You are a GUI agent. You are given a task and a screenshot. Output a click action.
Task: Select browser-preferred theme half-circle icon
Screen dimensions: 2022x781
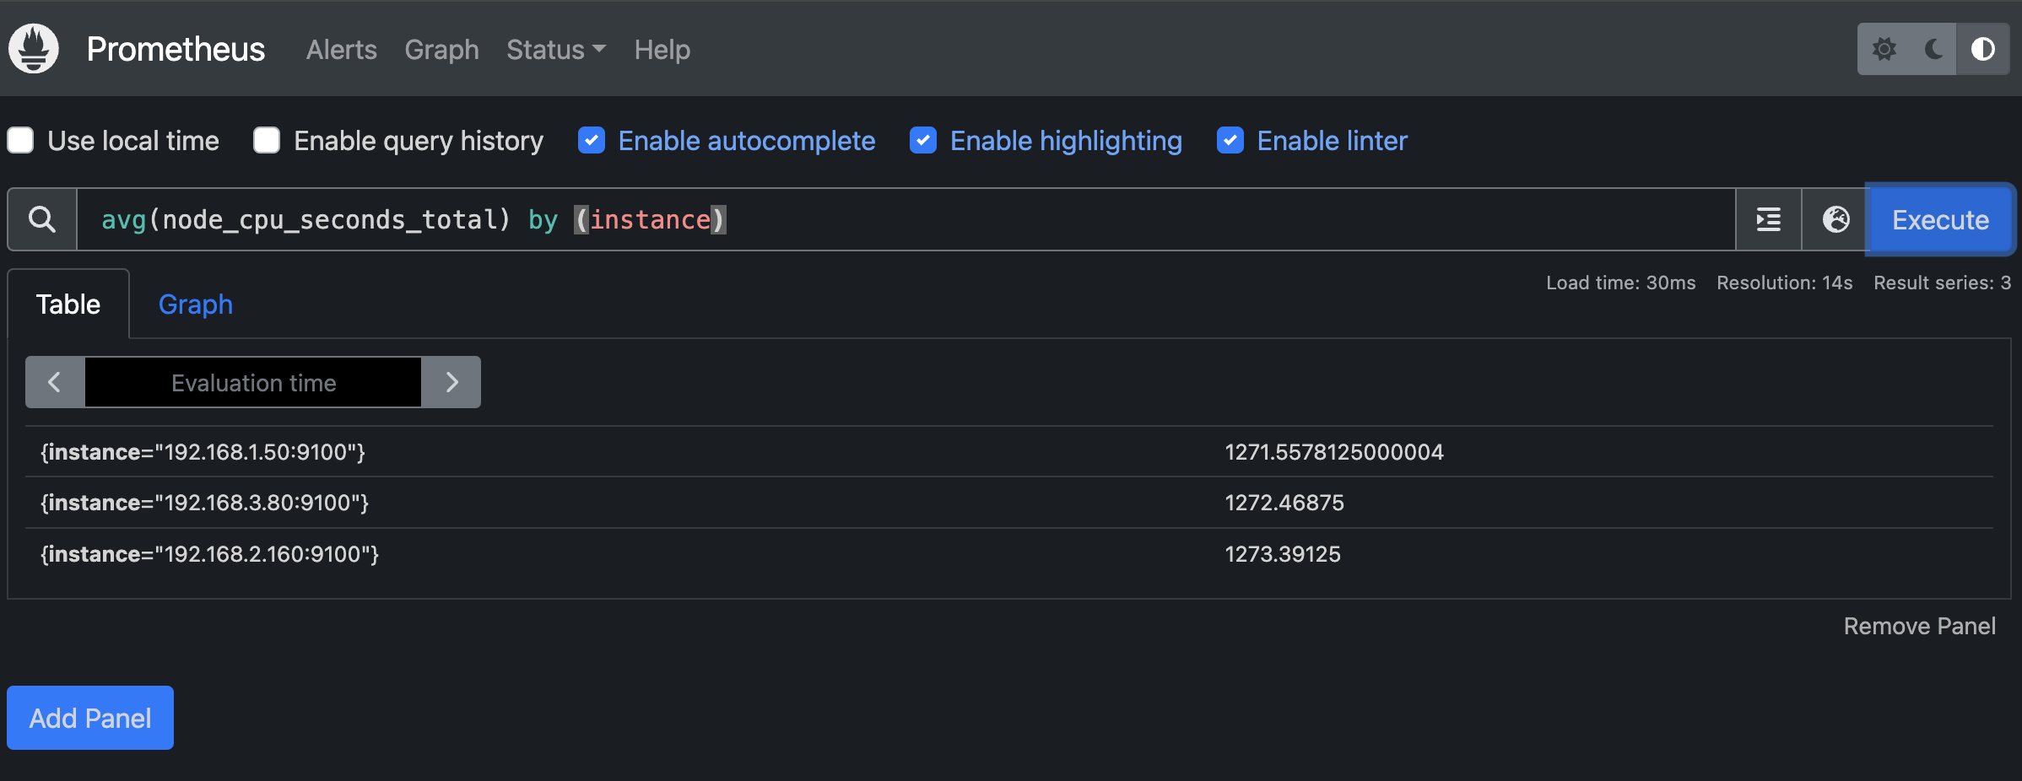click(1983, 49)
